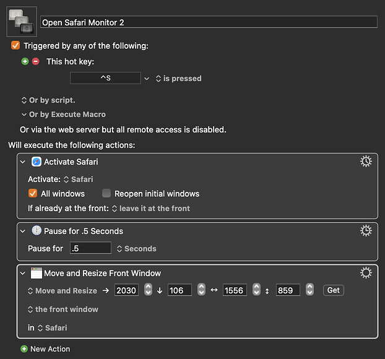This screenshot has width=385, height=359.
Task: Add a New Action
Action: pyautogui.click(x=45, y=349)
